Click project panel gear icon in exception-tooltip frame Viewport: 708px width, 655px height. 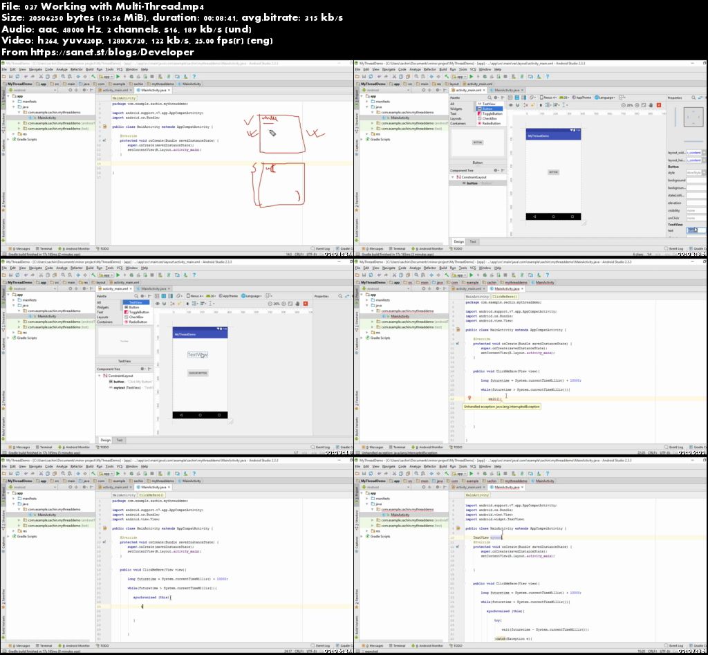coord(438,288)
